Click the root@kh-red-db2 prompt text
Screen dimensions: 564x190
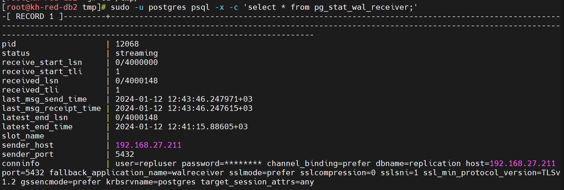[42, 7]
